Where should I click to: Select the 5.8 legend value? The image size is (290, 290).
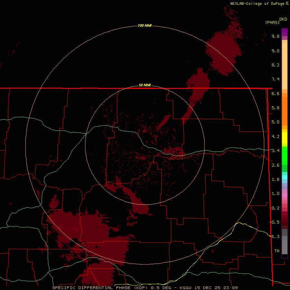(275, 108)
